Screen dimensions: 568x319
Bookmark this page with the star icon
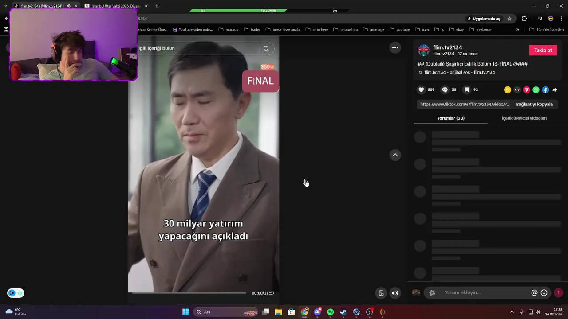(x=509, y=19)
